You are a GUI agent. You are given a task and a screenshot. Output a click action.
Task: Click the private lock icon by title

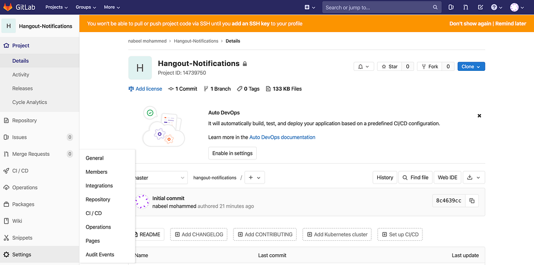coord(245,64)
